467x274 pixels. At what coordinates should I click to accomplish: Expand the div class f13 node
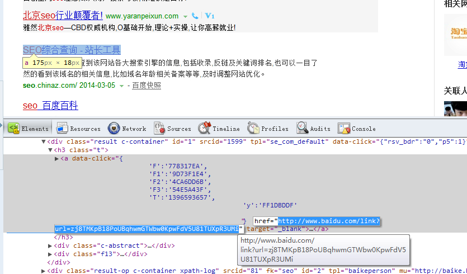(x=50, y=254)
